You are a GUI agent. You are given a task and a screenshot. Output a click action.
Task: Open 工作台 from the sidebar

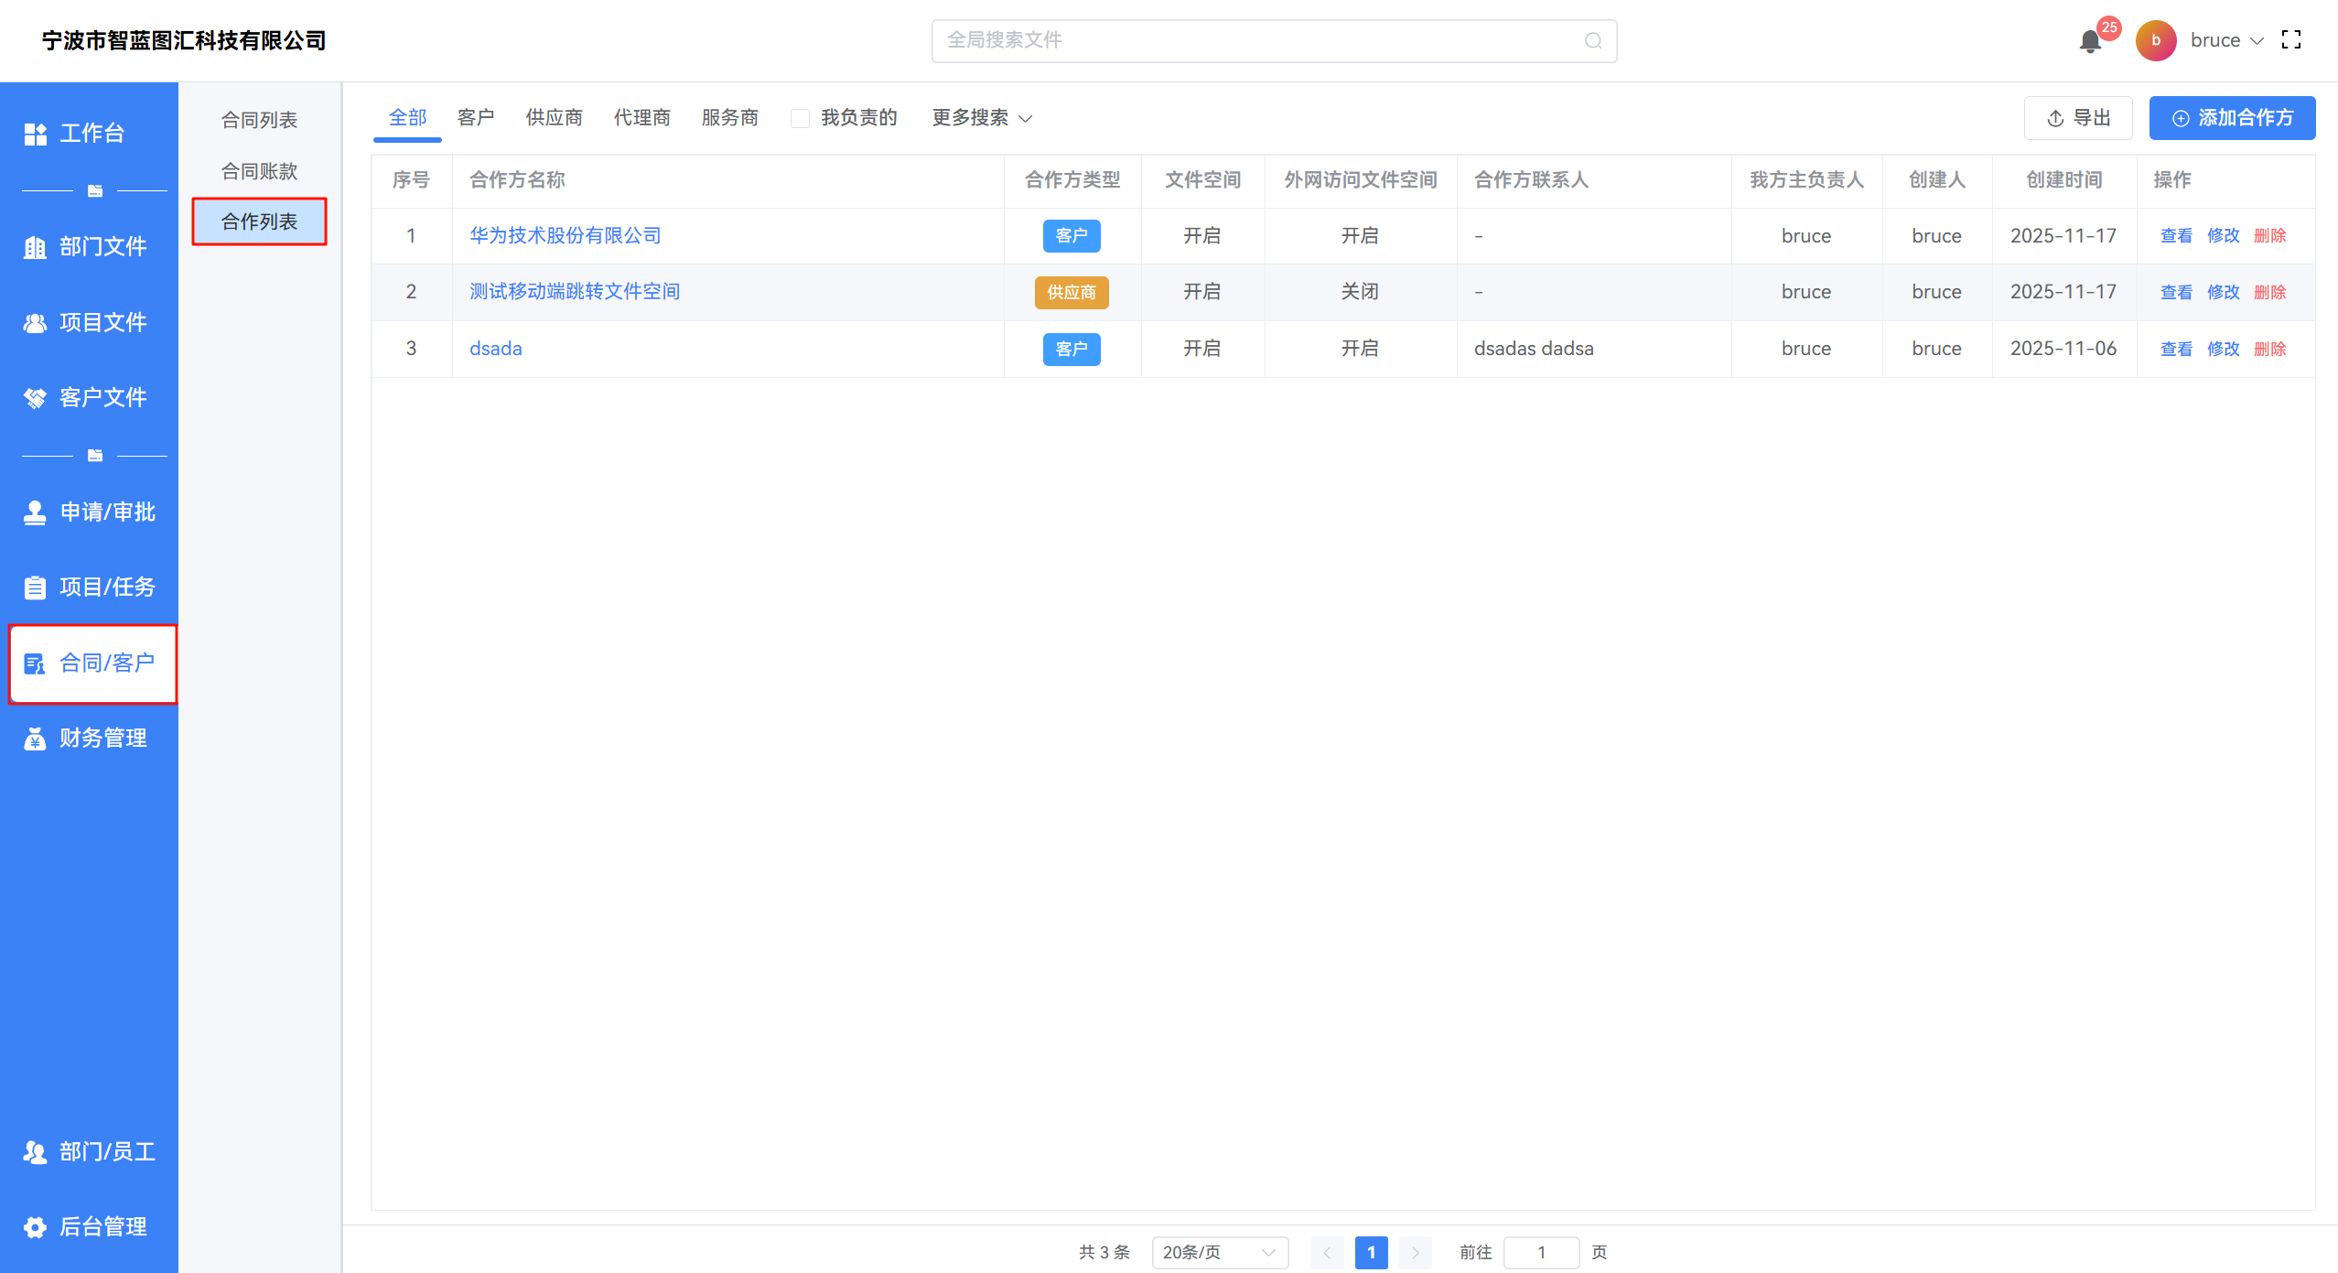coord(90,134)
